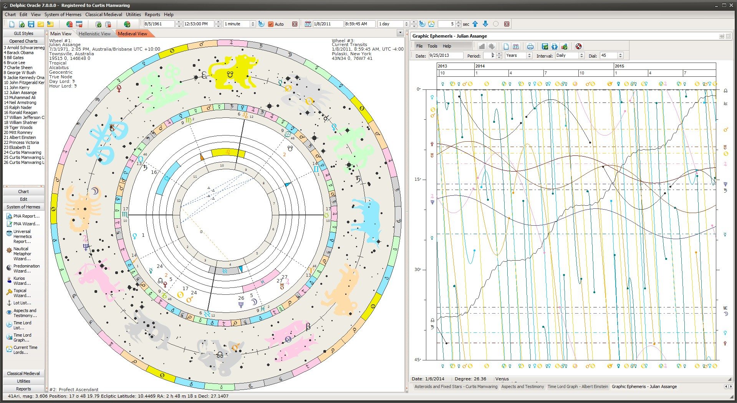The width and height of the screenshot is (737, 403).
Task: Switch to the Main View tab
Action: [61, 34]
